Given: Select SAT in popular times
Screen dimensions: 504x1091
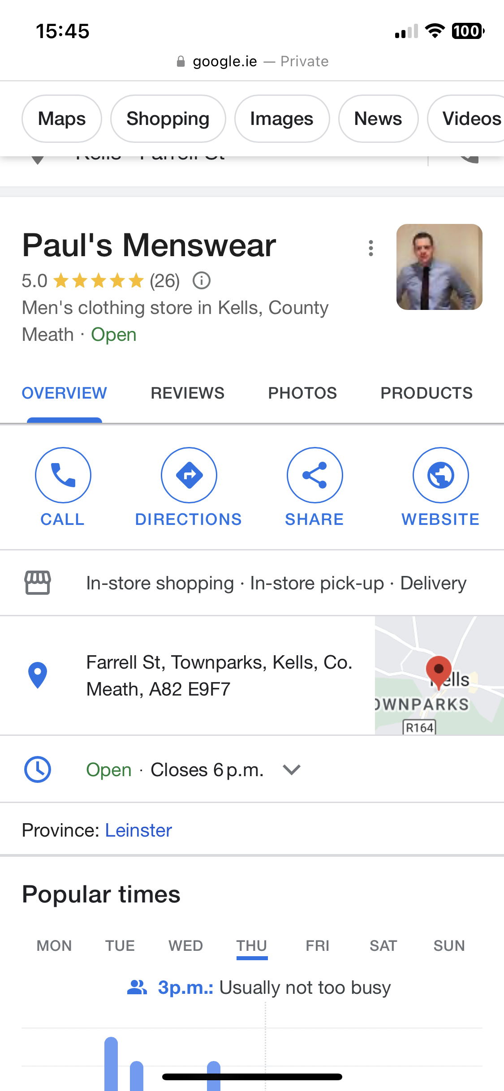Looking at the screenshot, I should (x=383, y=946).
